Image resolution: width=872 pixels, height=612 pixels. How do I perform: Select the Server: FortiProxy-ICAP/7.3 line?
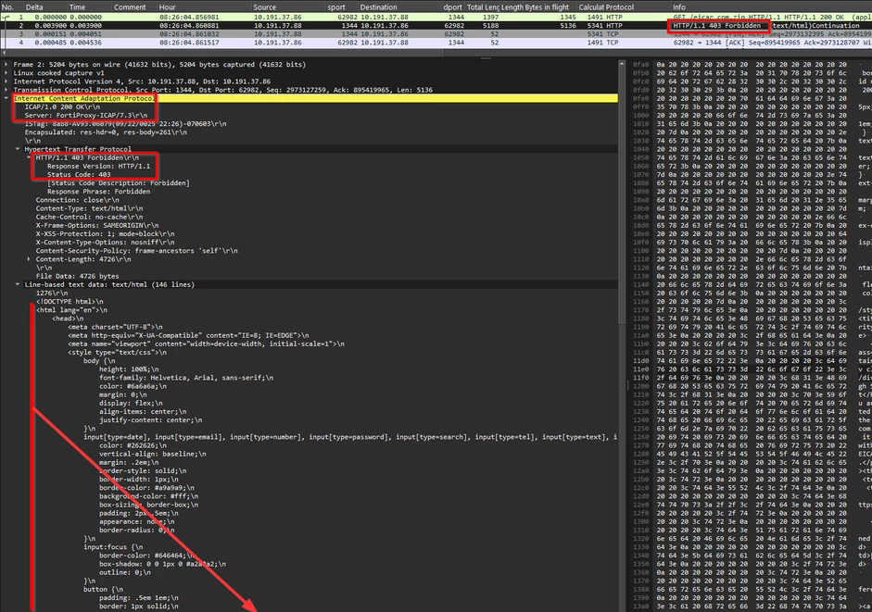click(x=85, y=115)
